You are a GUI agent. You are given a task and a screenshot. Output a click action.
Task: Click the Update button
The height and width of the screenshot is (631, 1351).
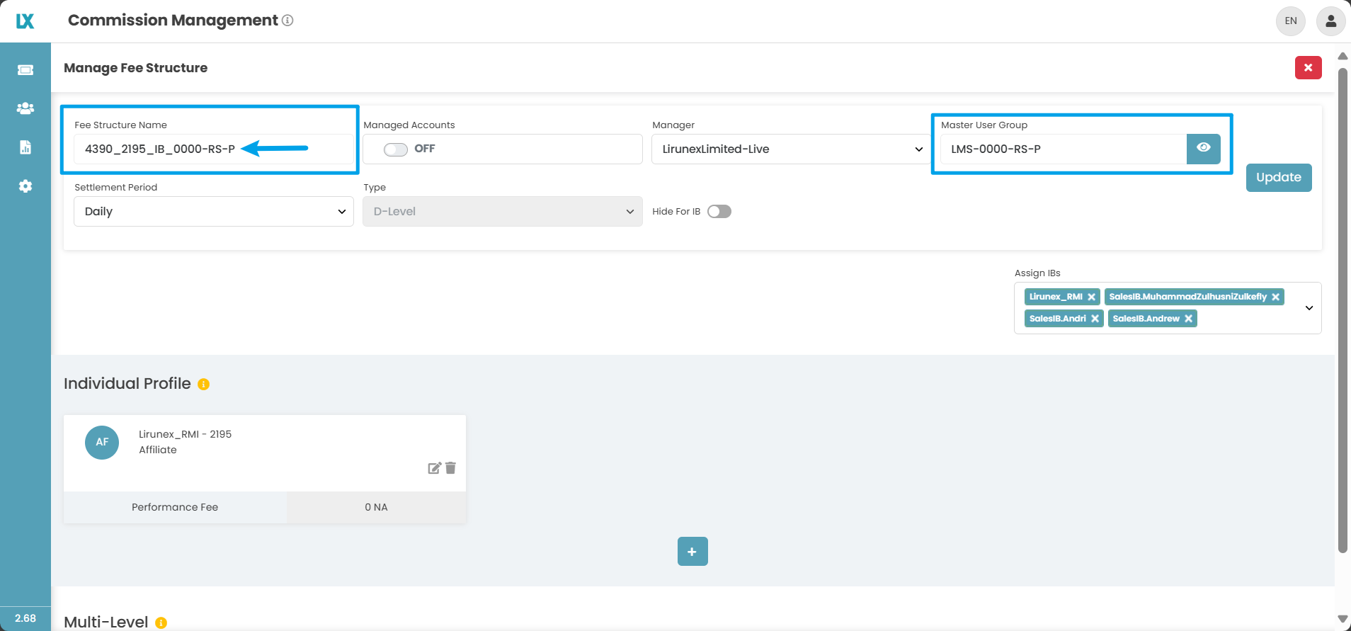tap(1278, 178)
